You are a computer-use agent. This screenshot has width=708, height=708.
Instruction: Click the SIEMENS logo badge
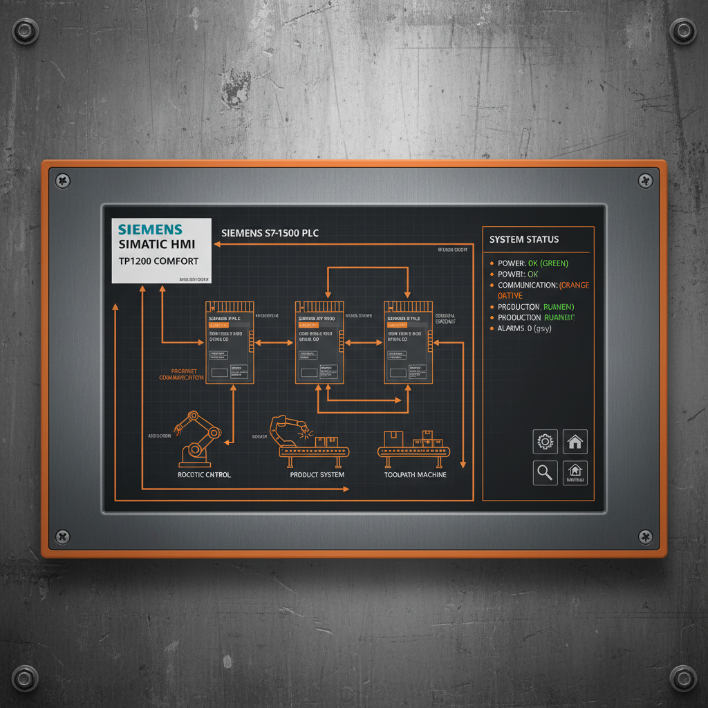pos(161,249)
